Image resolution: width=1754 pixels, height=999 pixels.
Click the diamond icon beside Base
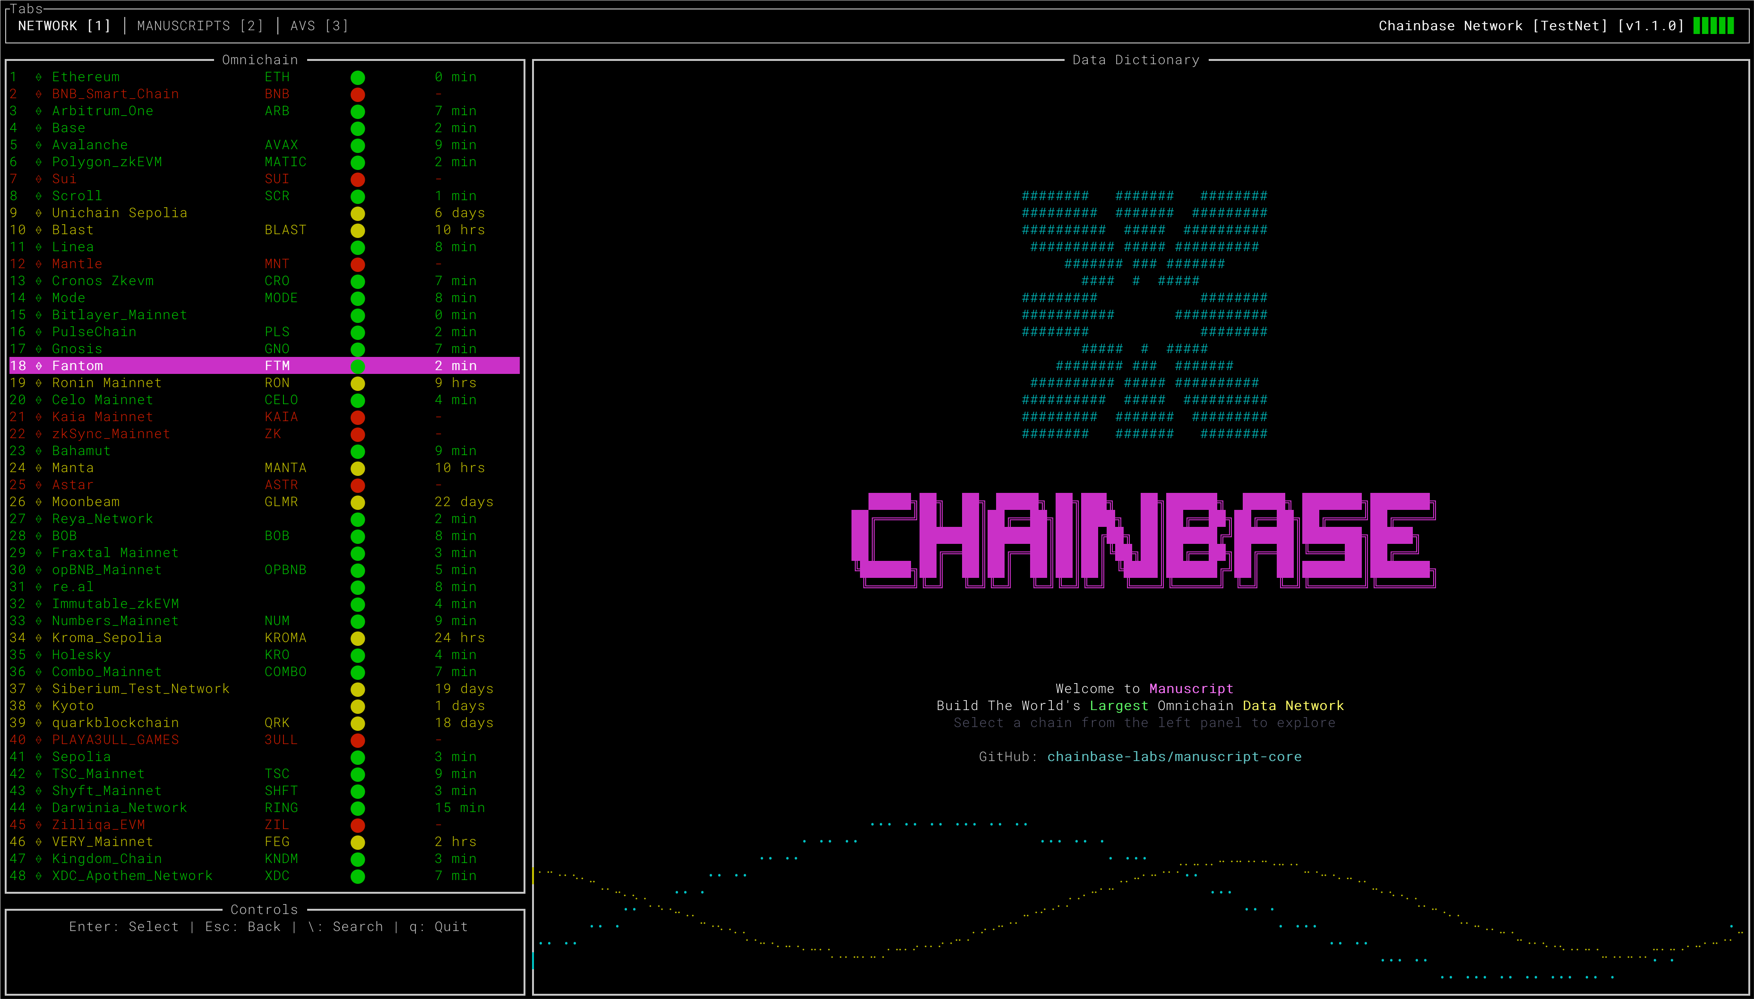tap(38, 128)
